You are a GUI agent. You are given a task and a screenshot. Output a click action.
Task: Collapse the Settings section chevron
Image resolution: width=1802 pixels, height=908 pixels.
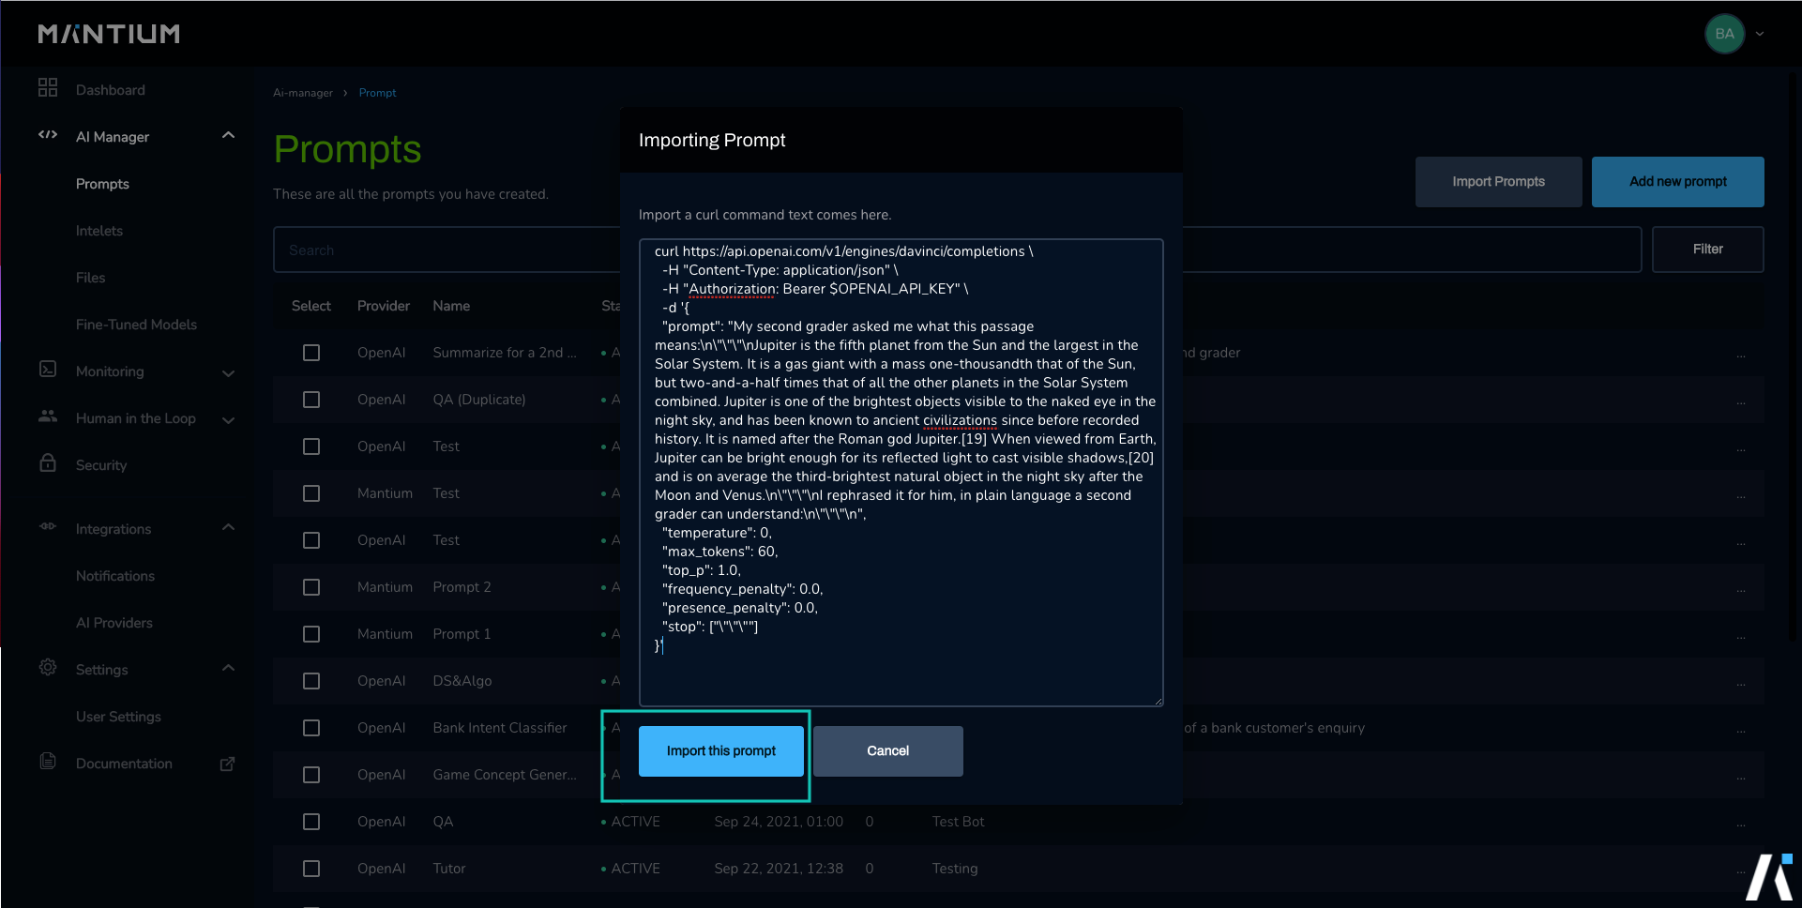(x=228, y=668)
